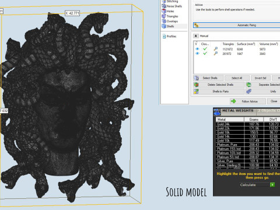The height and width of the screenshot is (210, 280).
Task: Click the Metal column header
Action: 230,120
